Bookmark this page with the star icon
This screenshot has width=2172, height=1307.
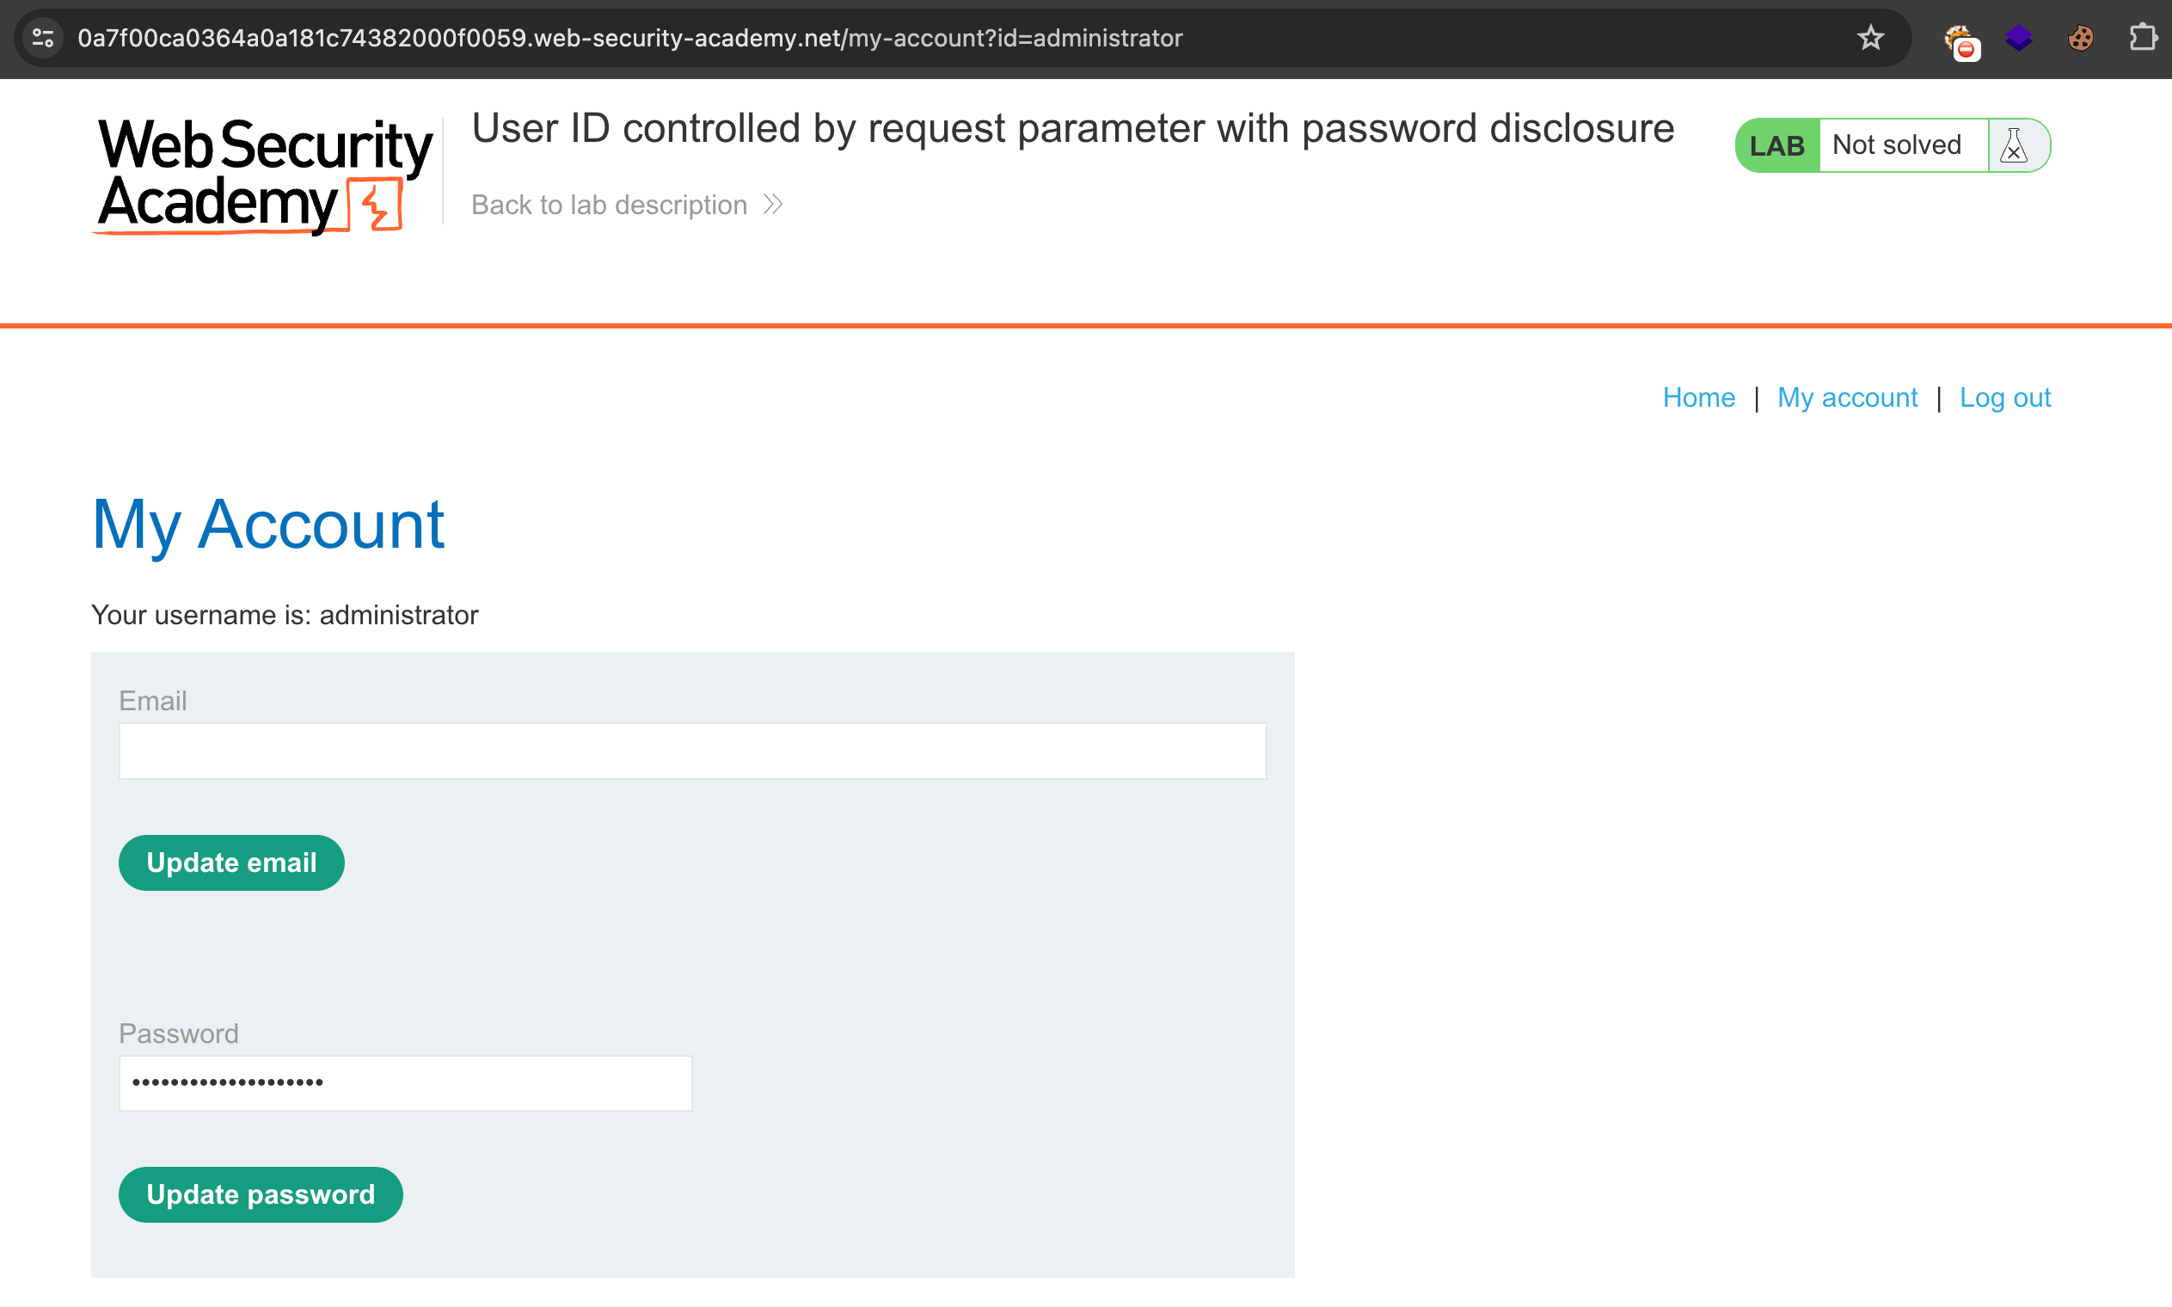1870,38
